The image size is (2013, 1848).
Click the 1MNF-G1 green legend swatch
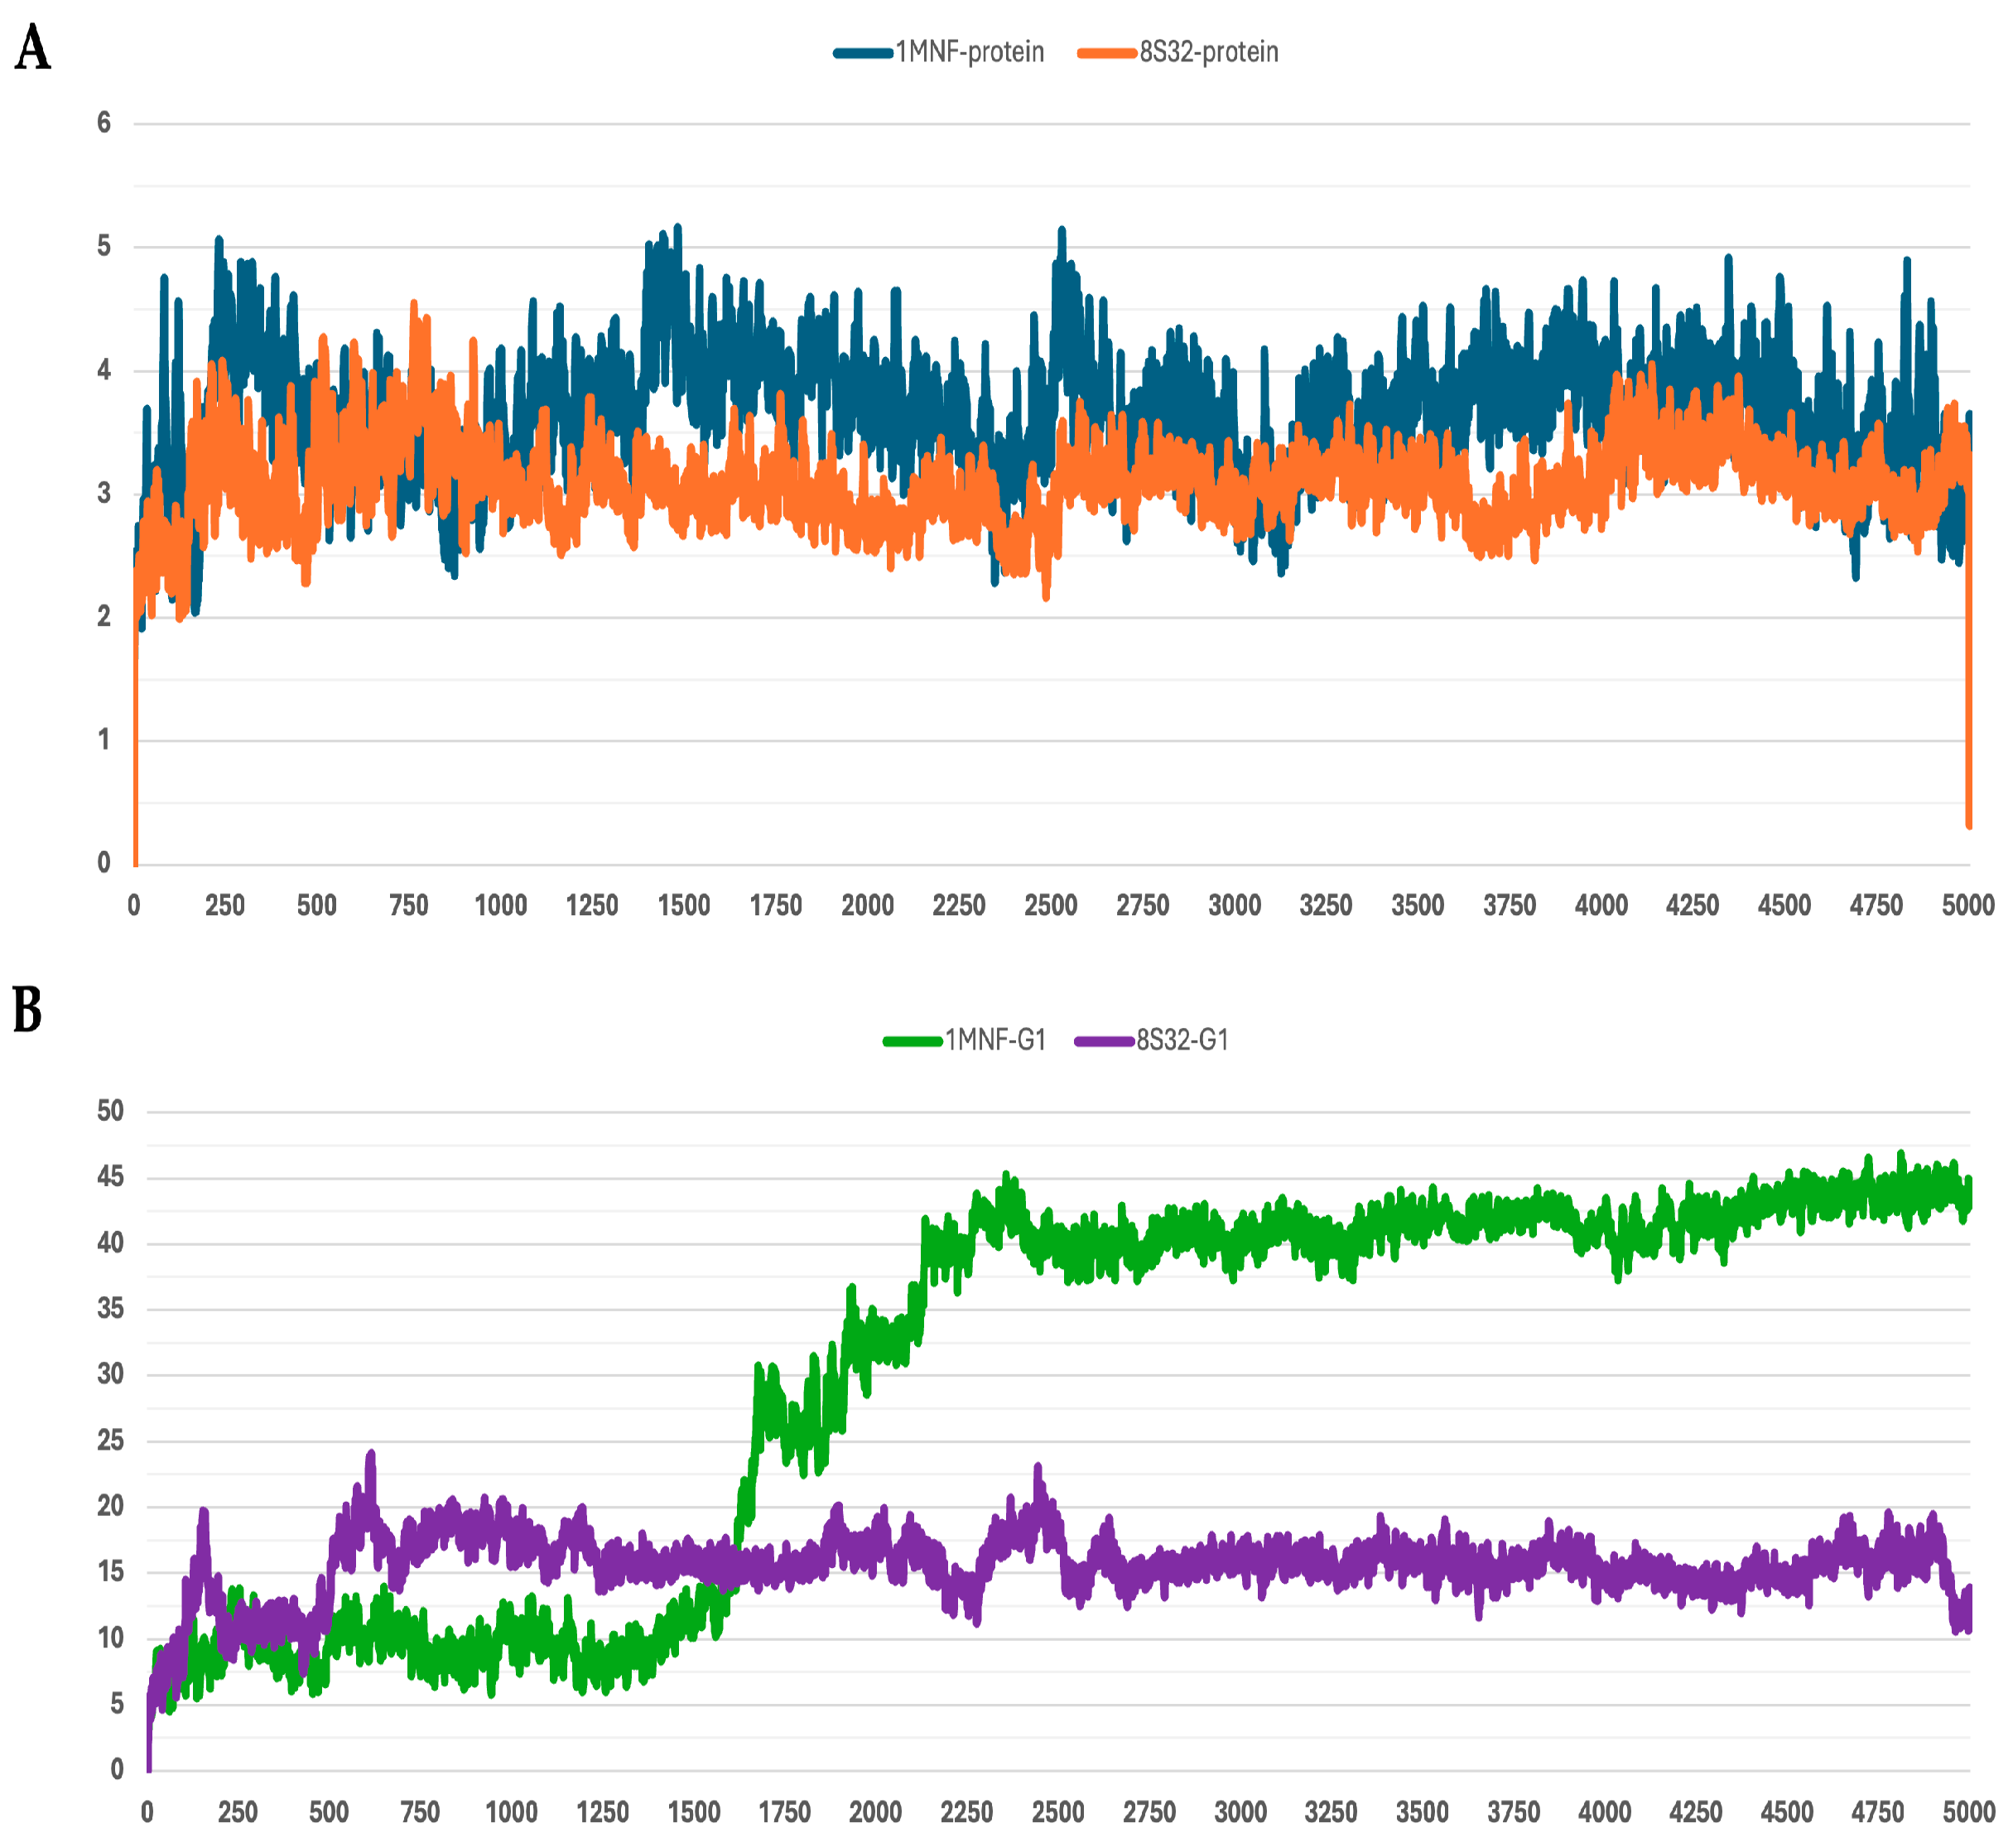(x=913, y=1042)
